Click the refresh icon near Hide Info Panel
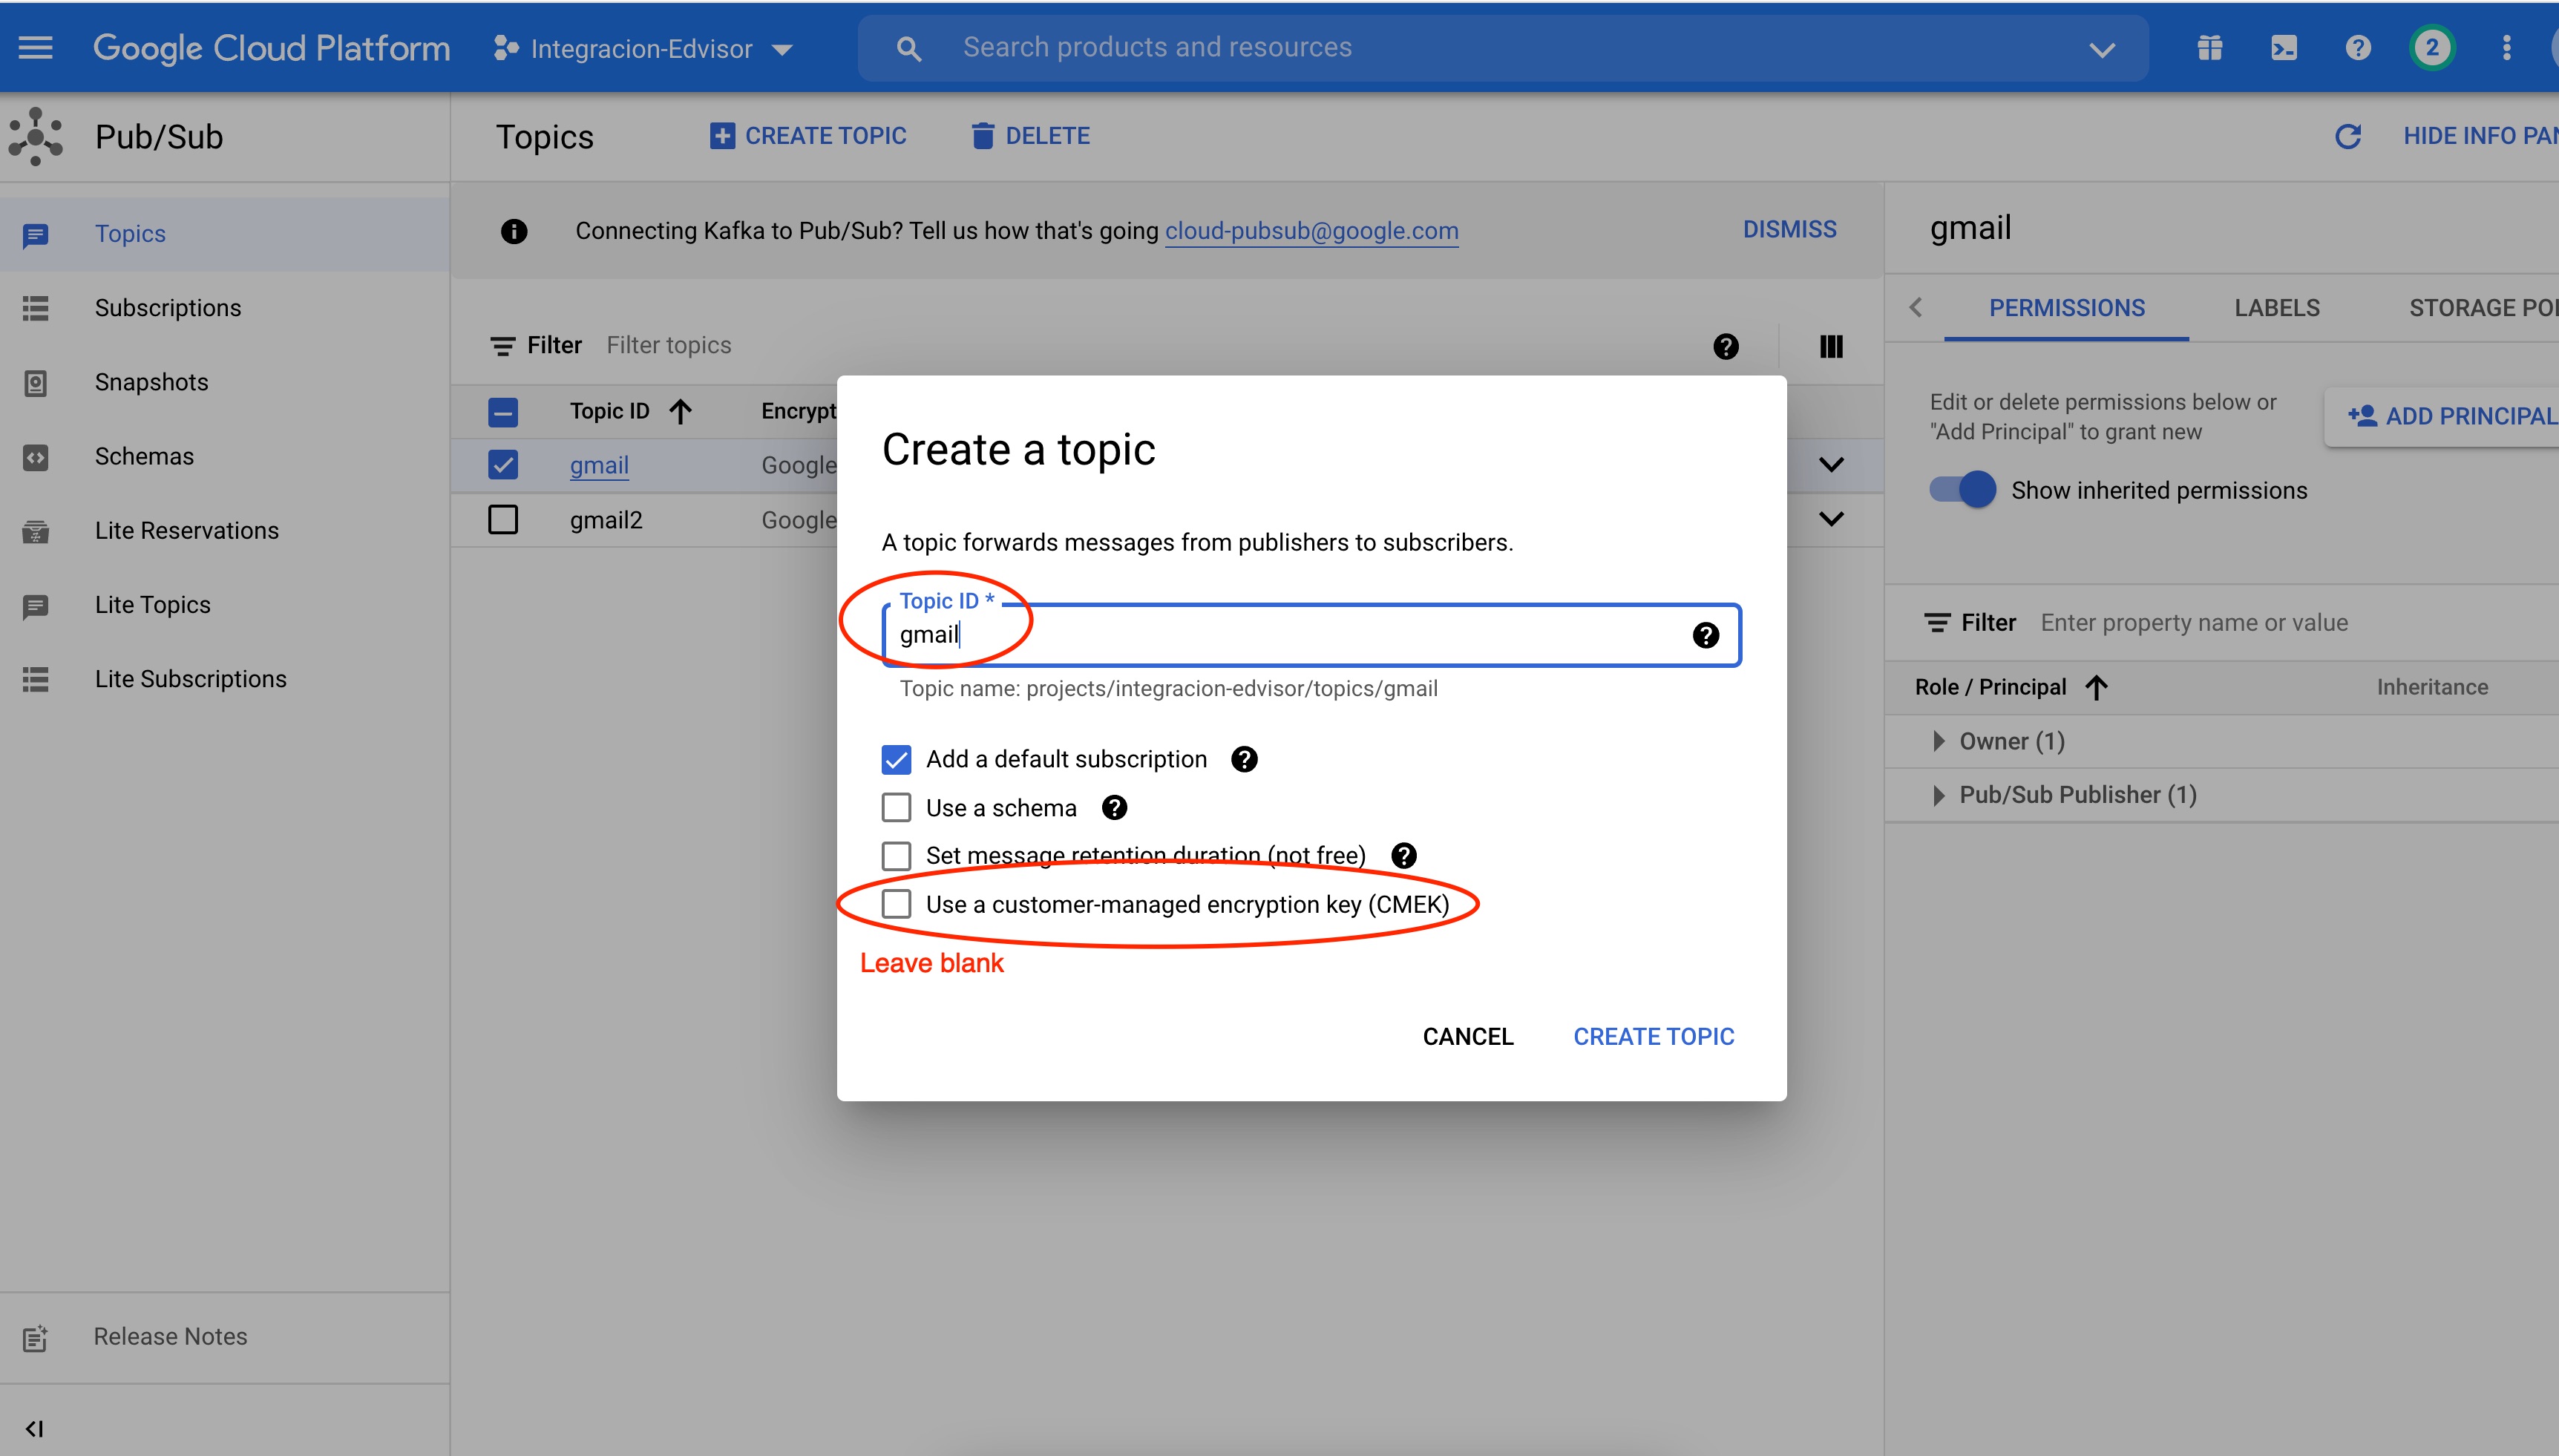 pos(2348,136)
